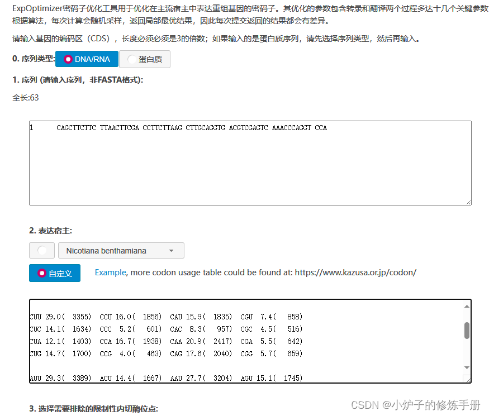Select the 自定义 custom codon table option
This screenshot has width=489, height=416.
coord(54,273)
